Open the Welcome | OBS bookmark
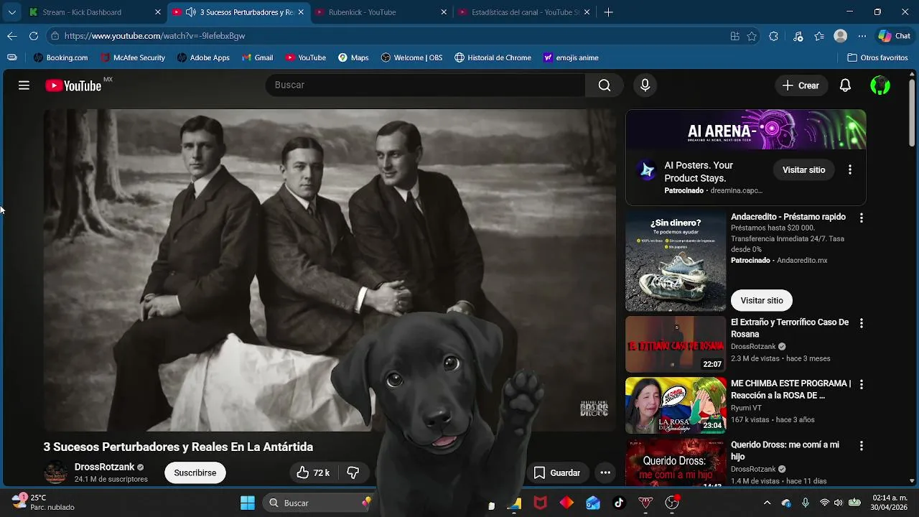 click(x=411, y=57)
